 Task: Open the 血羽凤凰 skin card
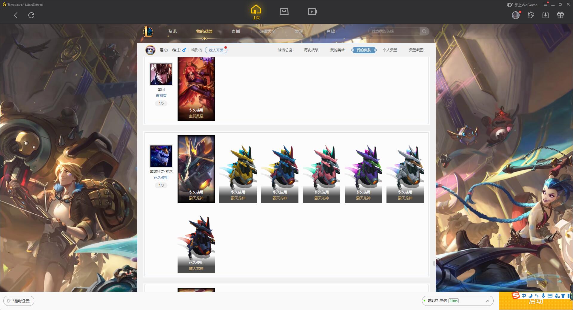click(196, 89)
